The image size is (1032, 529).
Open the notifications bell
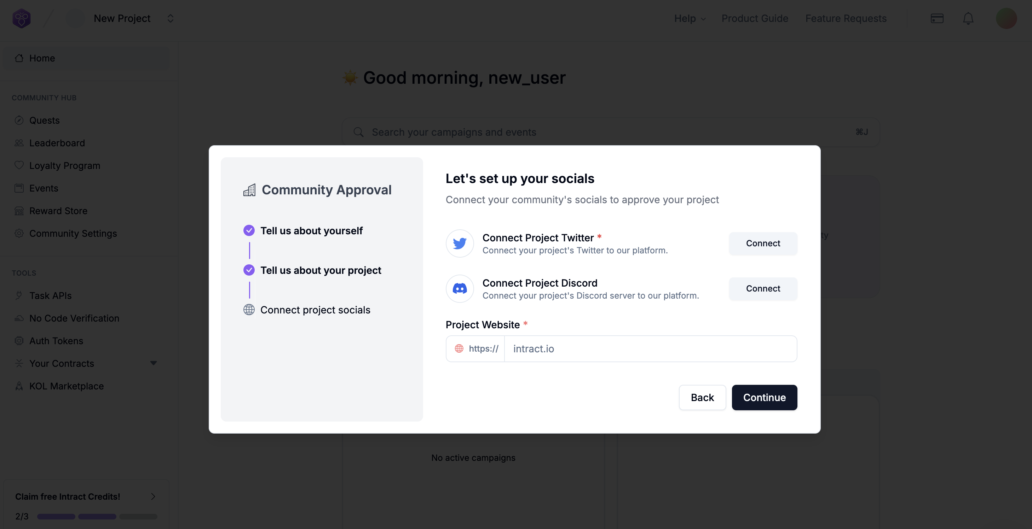coord(968,18)
